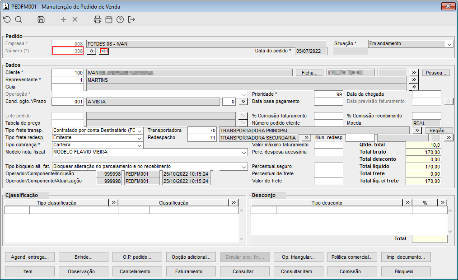Expand the Modelo nota fiscal dropdown
This screenshot has height=280, width=458.
tap(244, 152)
